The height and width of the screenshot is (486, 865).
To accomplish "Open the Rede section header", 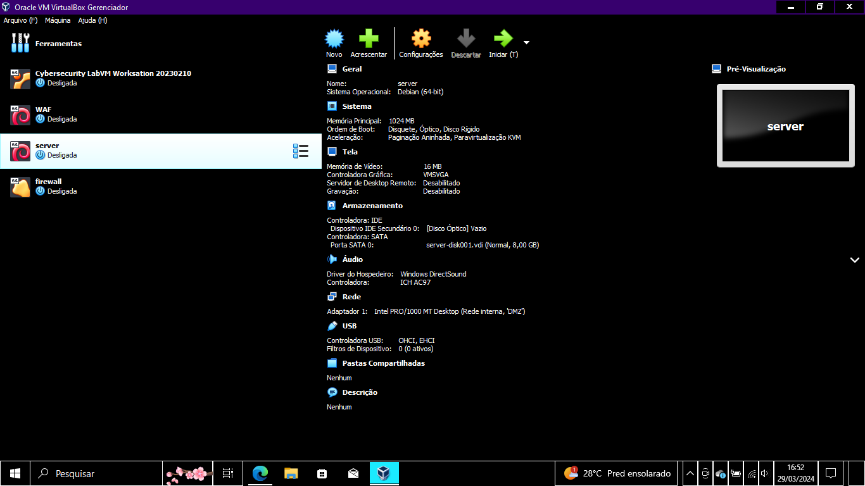I will tap(352, 297).
